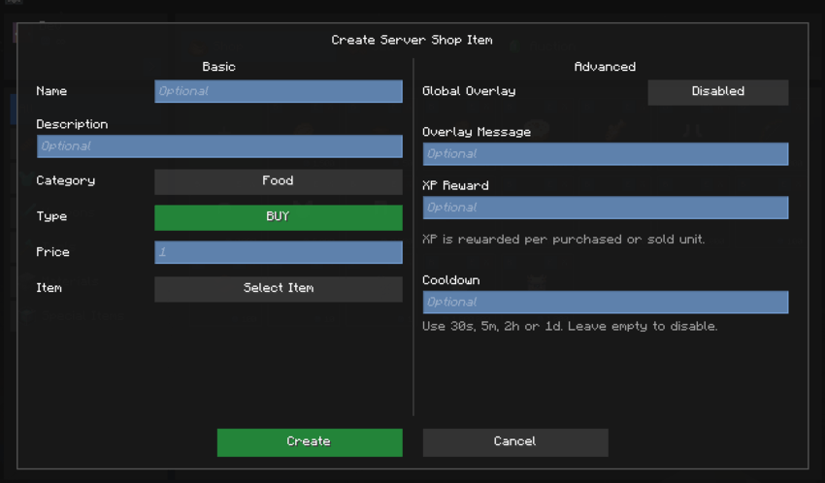Click the Overlay Message field

[606, 154]
